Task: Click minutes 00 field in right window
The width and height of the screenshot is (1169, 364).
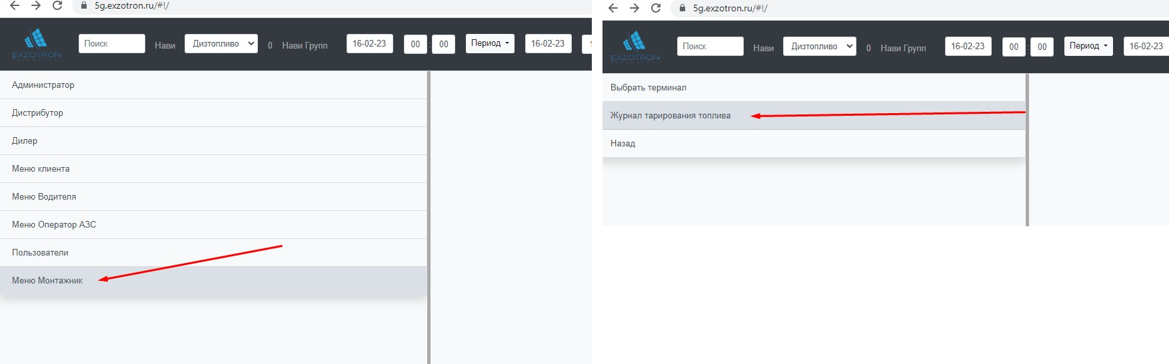Action: (x=1042, y=47)
